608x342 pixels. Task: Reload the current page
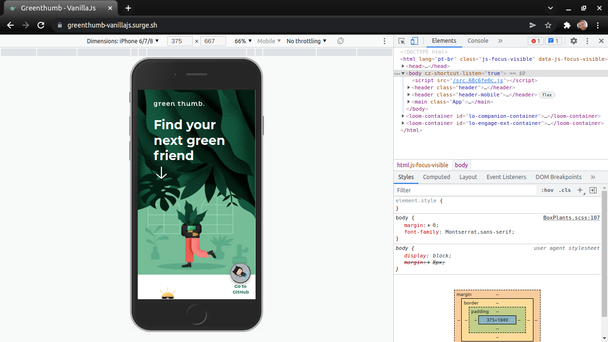point(41,25)
